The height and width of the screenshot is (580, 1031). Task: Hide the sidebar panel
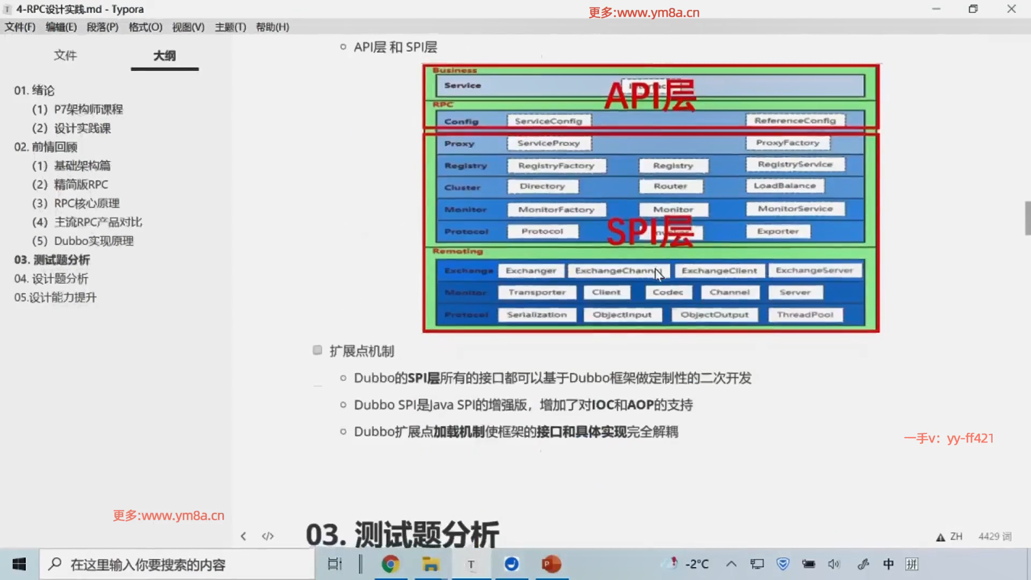[243, 535]
